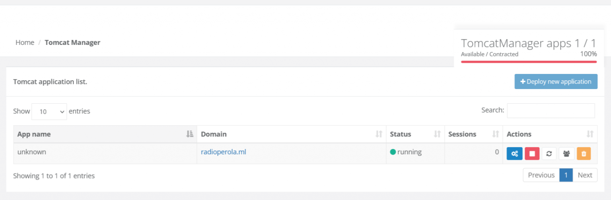Viewport: 611px width, 200px height.
Task: View sessions with the users group icon
Action: (x=566, y=153)
